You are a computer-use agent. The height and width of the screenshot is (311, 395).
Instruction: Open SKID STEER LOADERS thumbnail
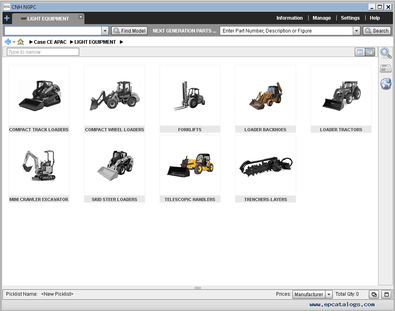[115, 169]
